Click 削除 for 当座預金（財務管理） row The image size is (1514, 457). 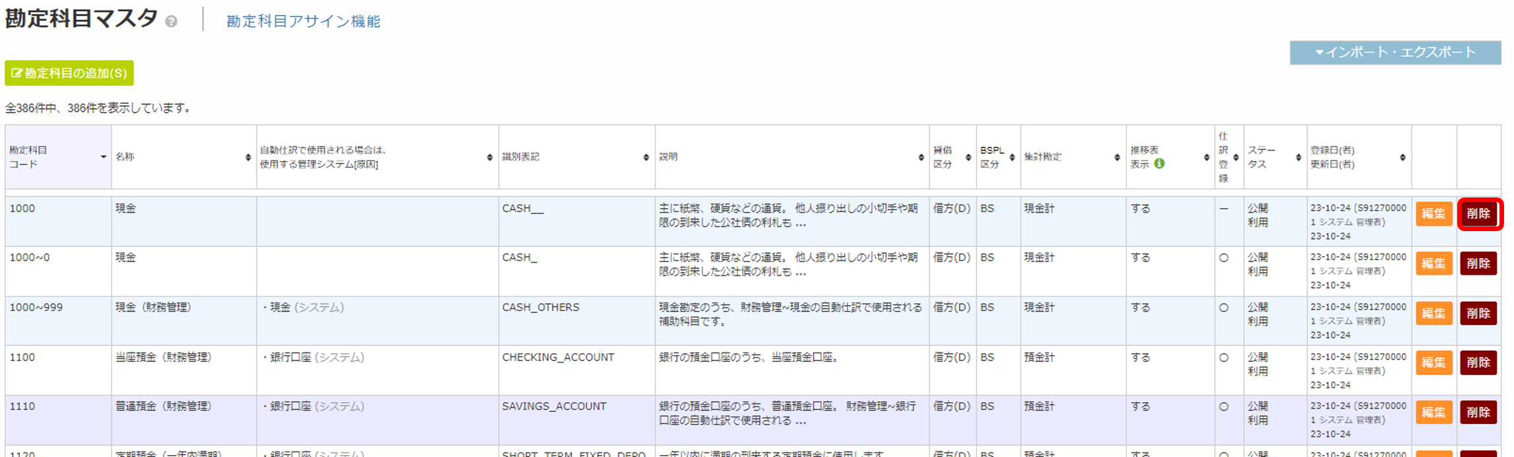pyautogui.click(x=1478, y=363)
